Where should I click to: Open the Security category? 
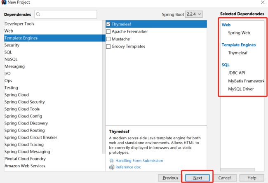[53, 45]
